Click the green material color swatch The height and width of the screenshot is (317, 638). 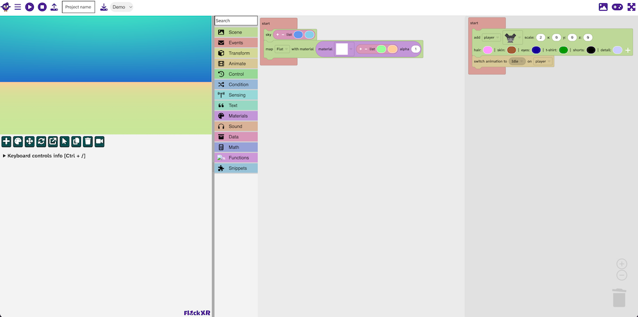point(382,49)
